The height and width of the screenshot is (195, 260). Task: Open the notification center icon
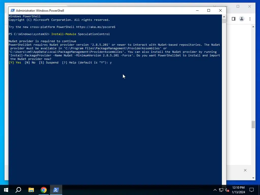point(252,190)
